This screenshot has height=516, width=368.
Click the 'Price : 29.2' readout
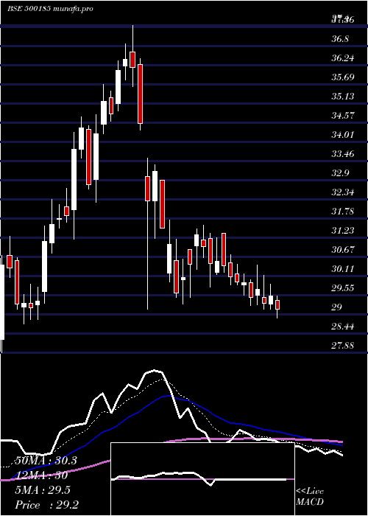click(46, 505)
